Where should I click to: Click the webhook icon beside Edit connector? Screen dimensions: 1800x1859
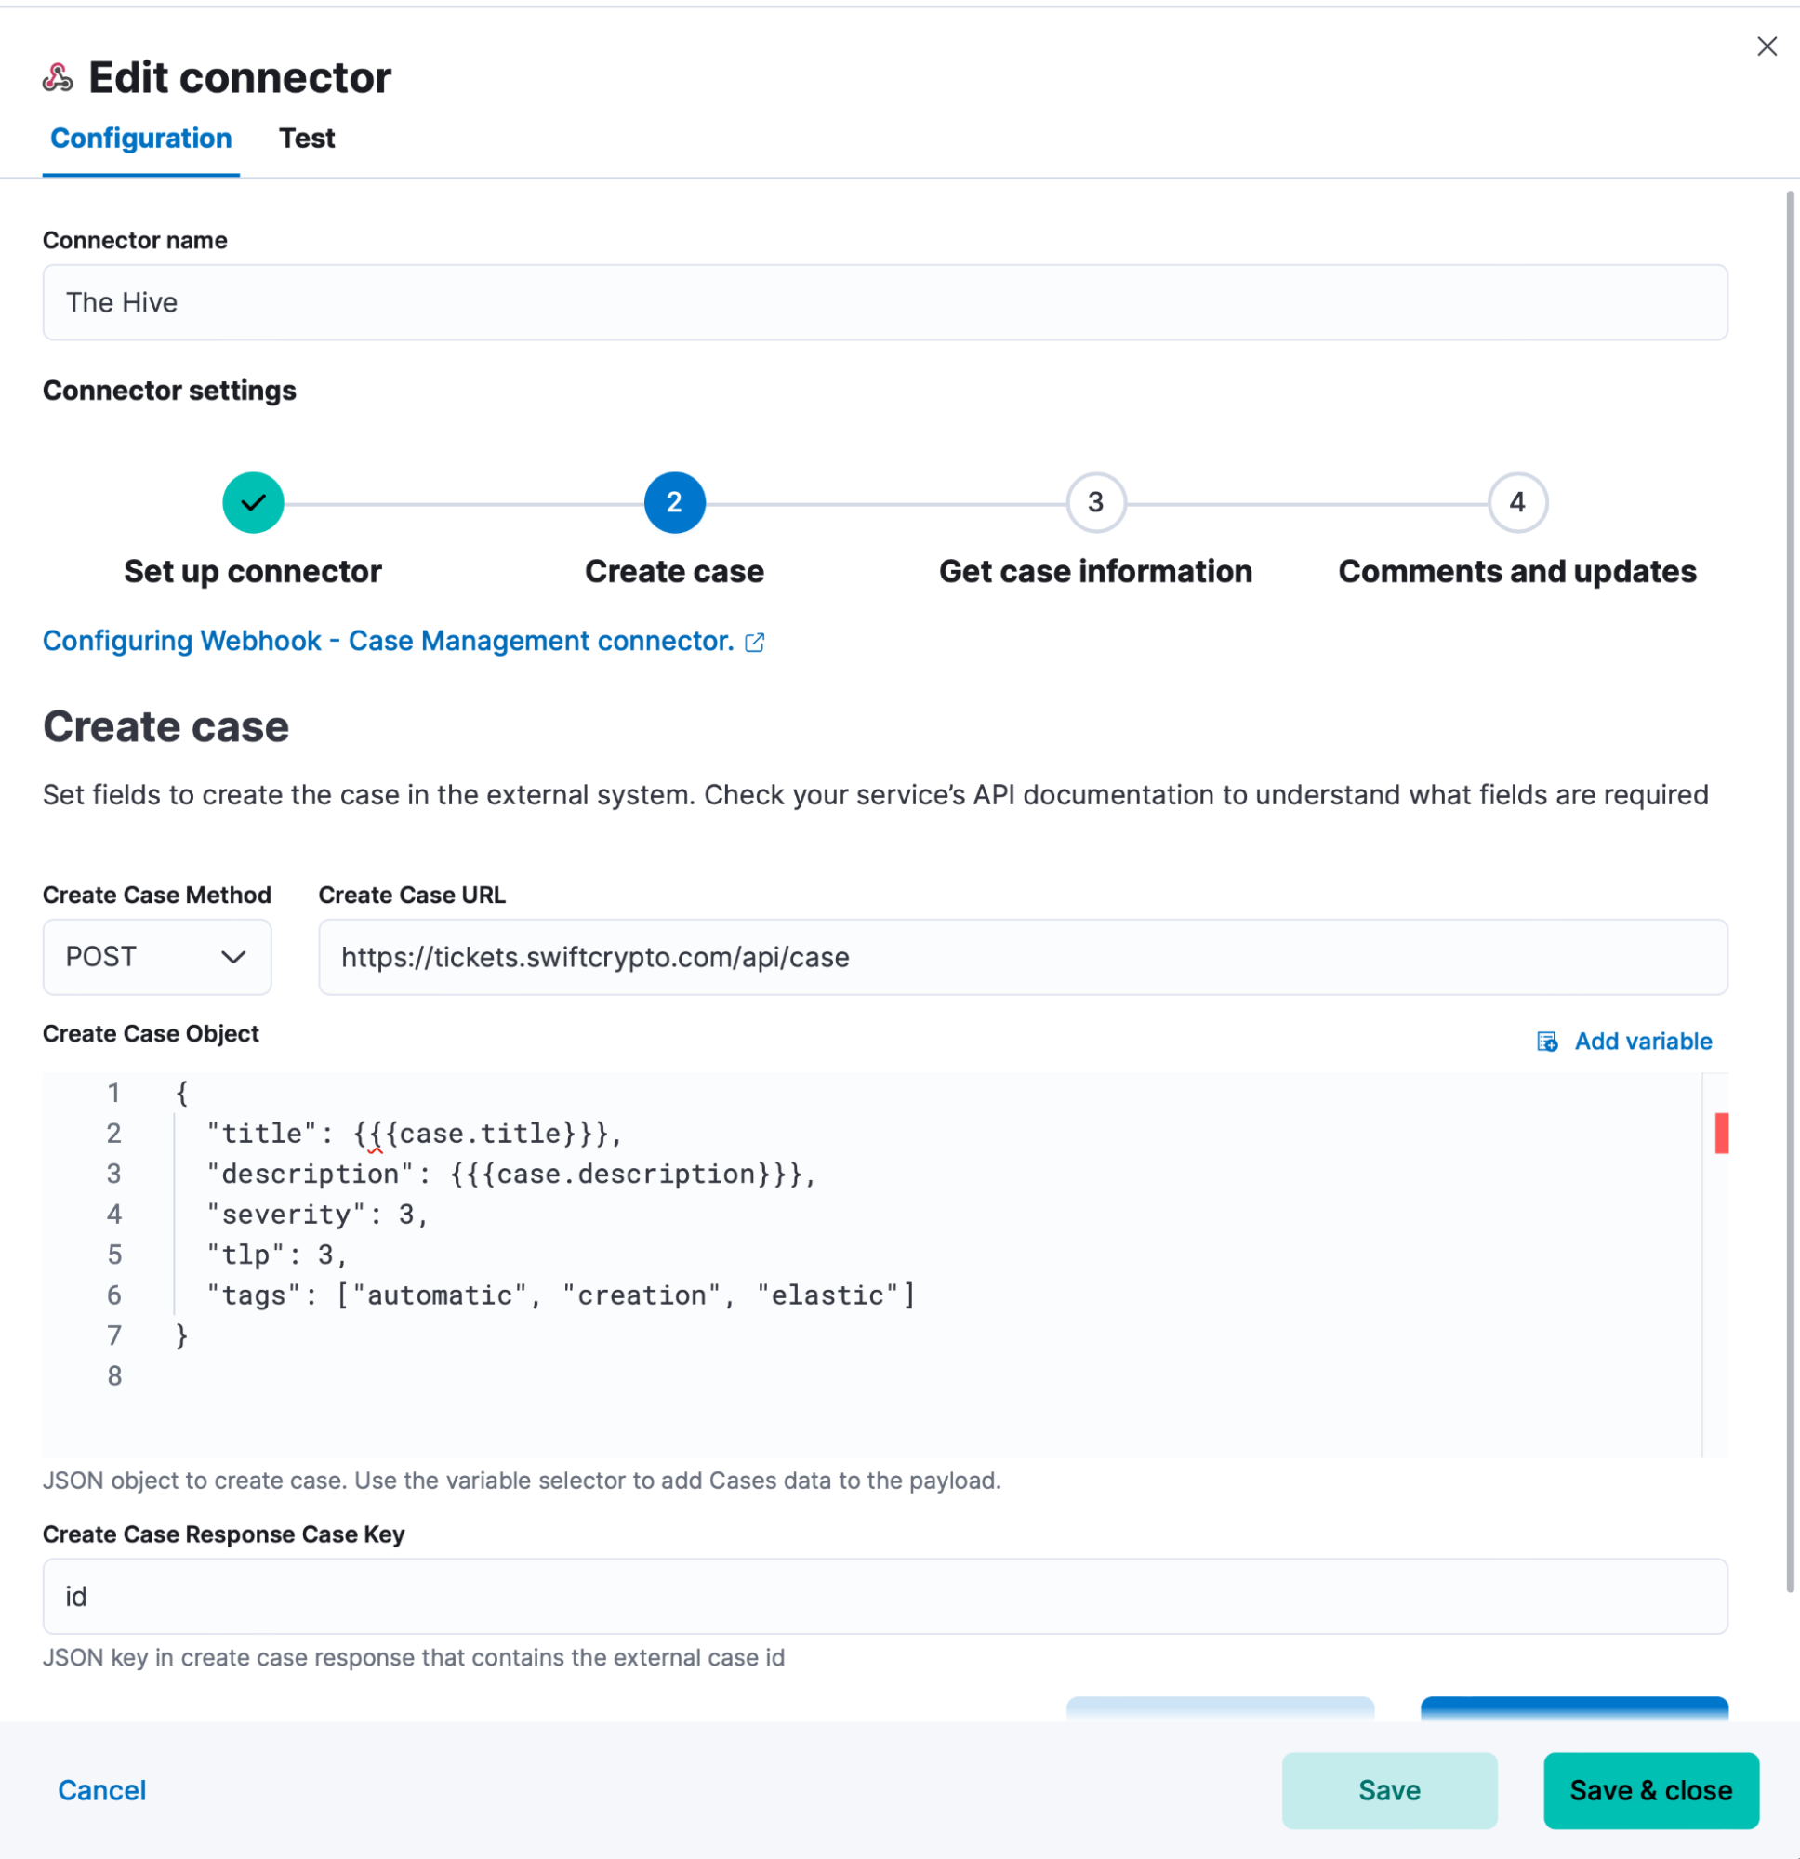(58, 78)
